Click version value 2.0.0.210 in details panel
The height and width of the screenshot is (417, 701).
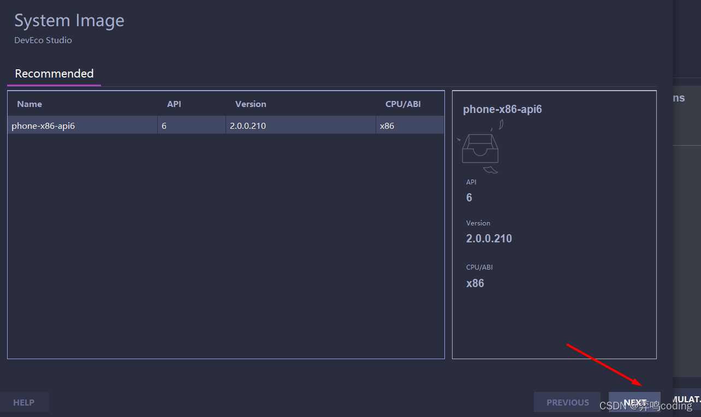(x=489, y=239)
